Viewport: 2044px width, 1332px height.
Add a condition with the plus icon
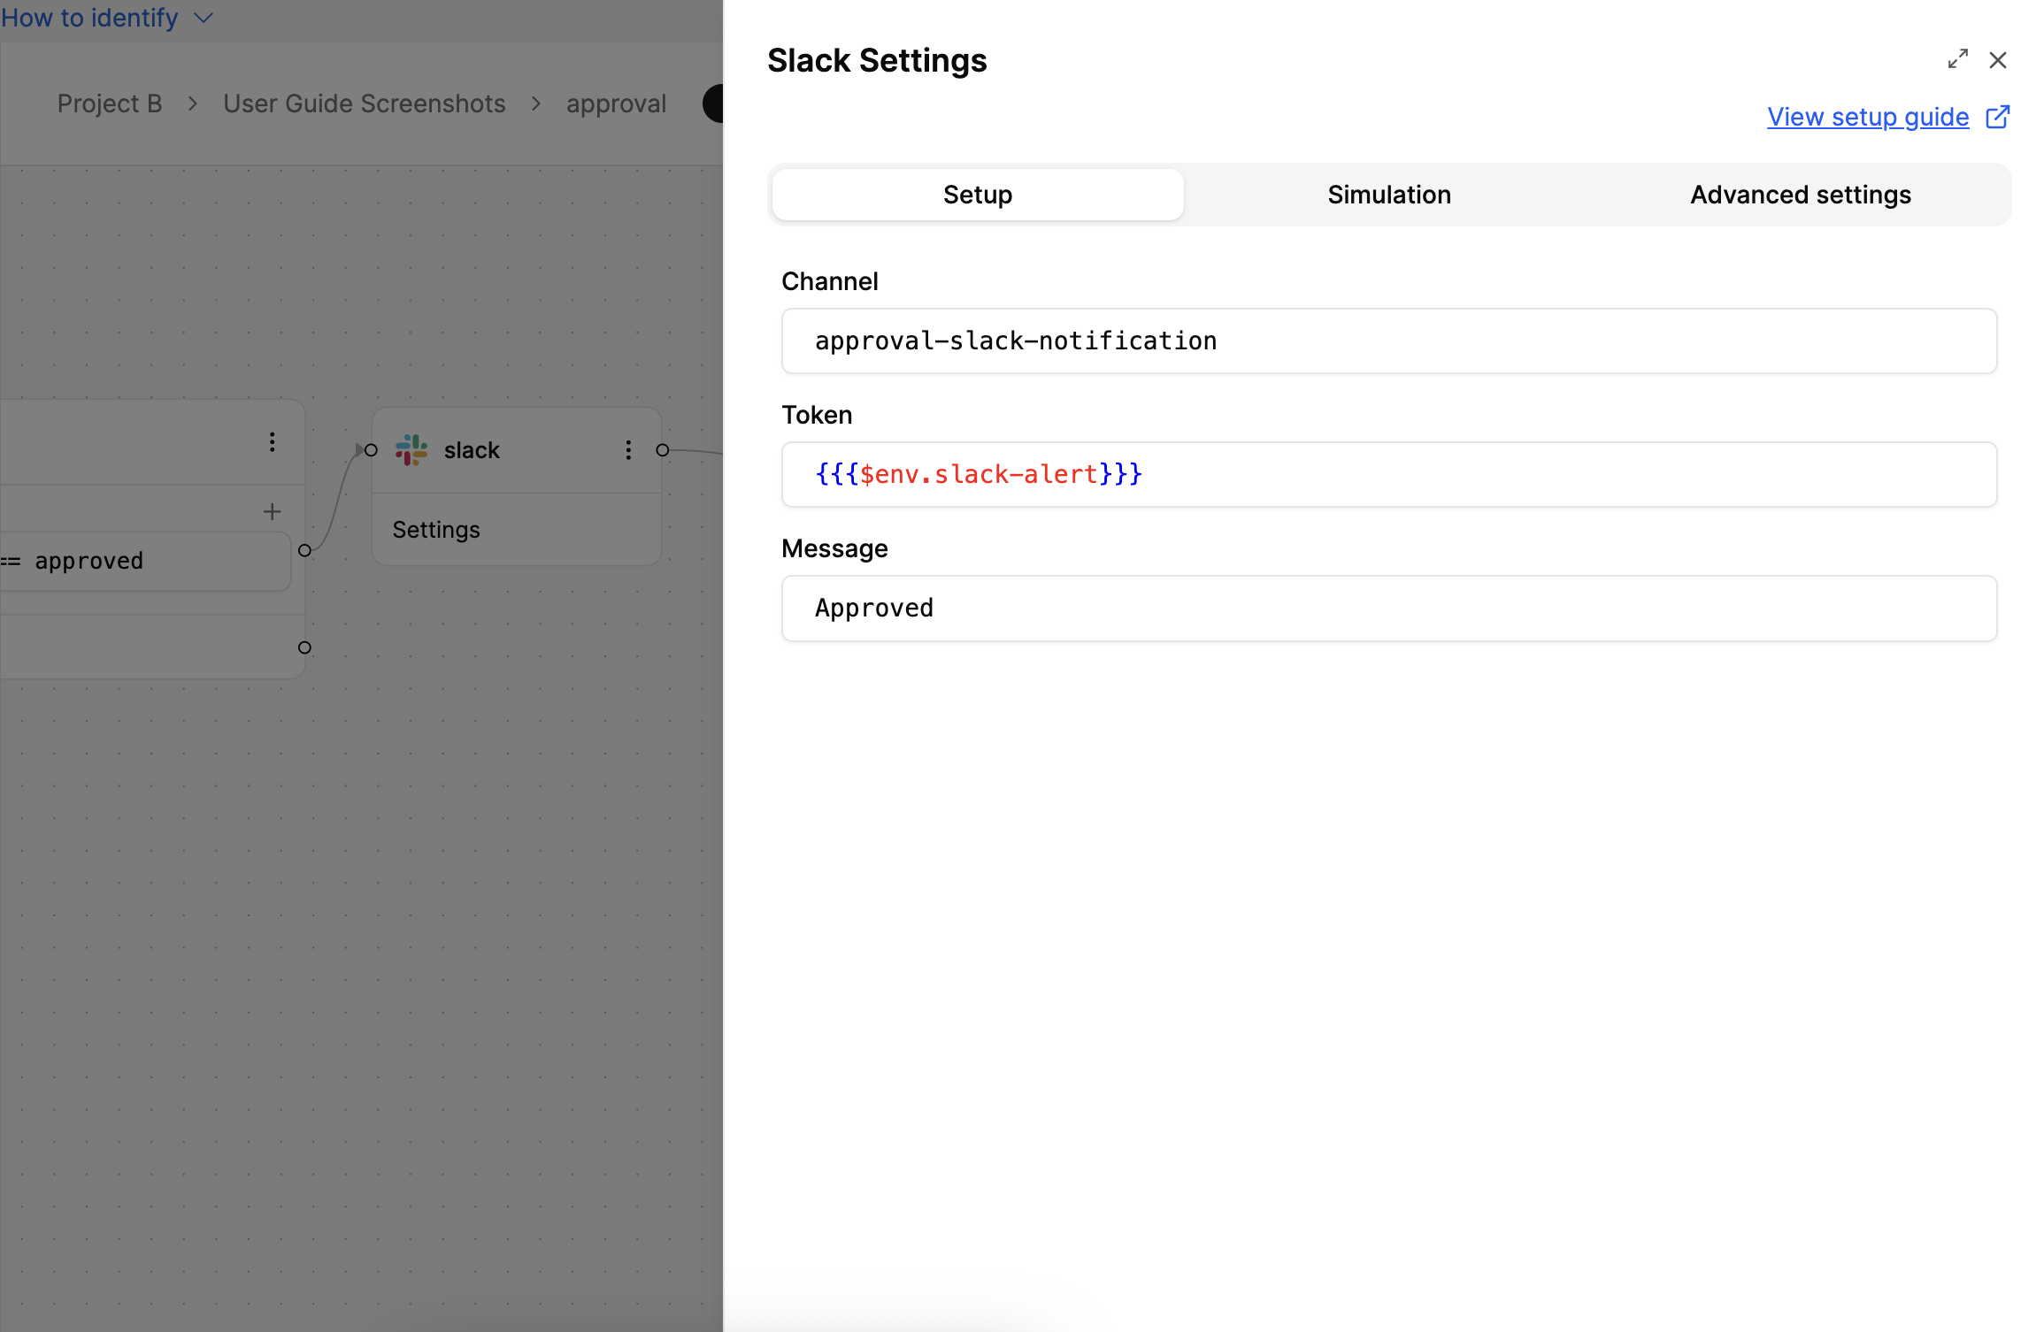[x=272, y=511]
